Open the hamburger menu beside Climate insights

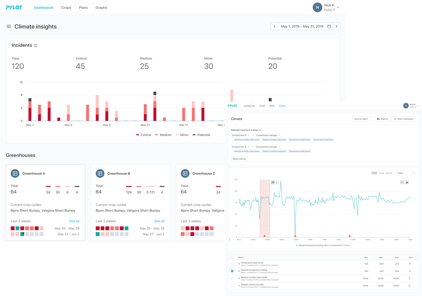point(9,26)
